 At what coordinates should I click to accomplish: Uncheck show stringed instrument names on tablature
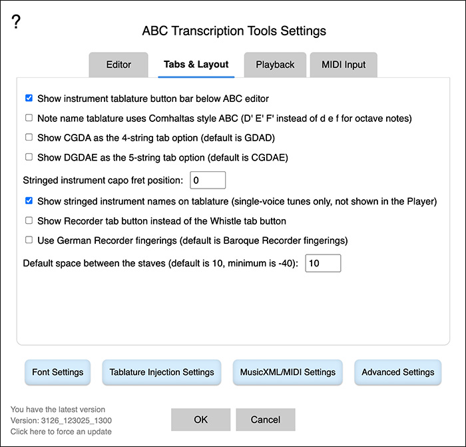tap(29, 201)
